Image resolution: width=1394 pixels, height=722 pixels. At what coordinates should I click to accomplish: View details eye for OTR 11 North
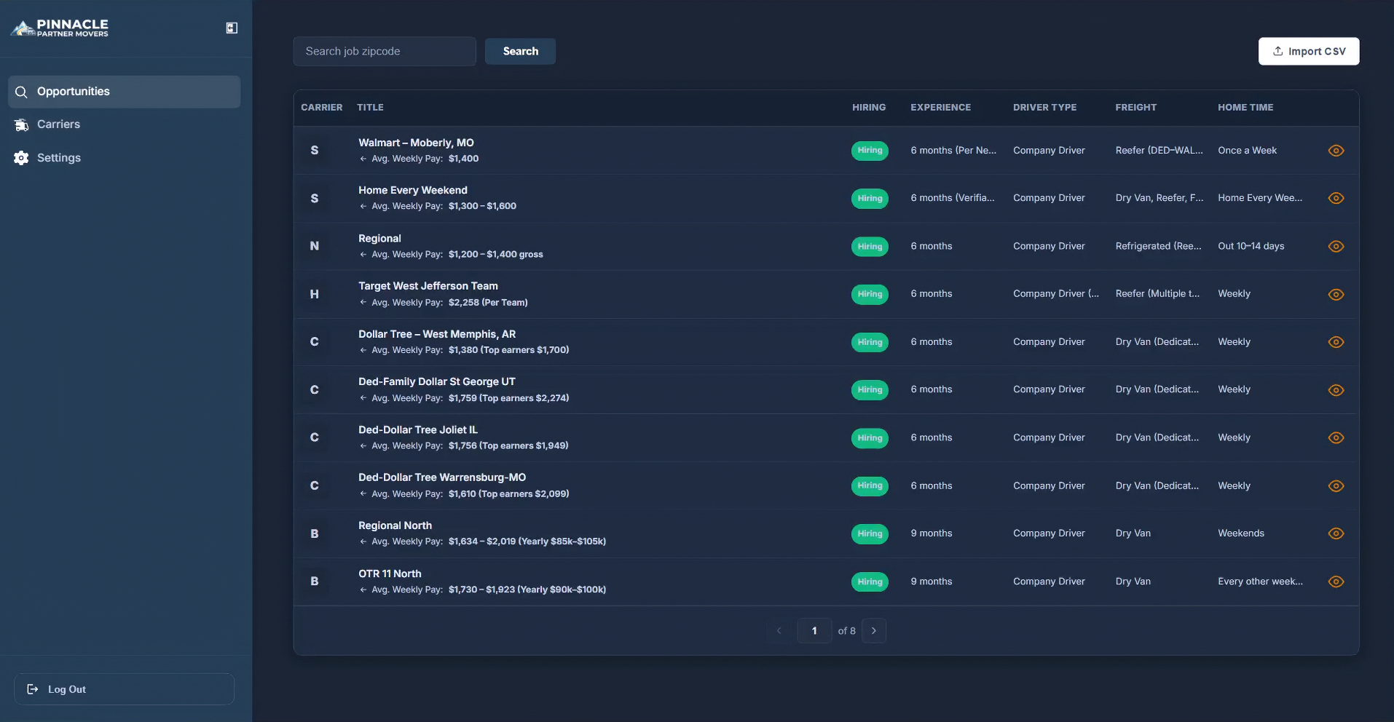click(x=1336, y=582)
